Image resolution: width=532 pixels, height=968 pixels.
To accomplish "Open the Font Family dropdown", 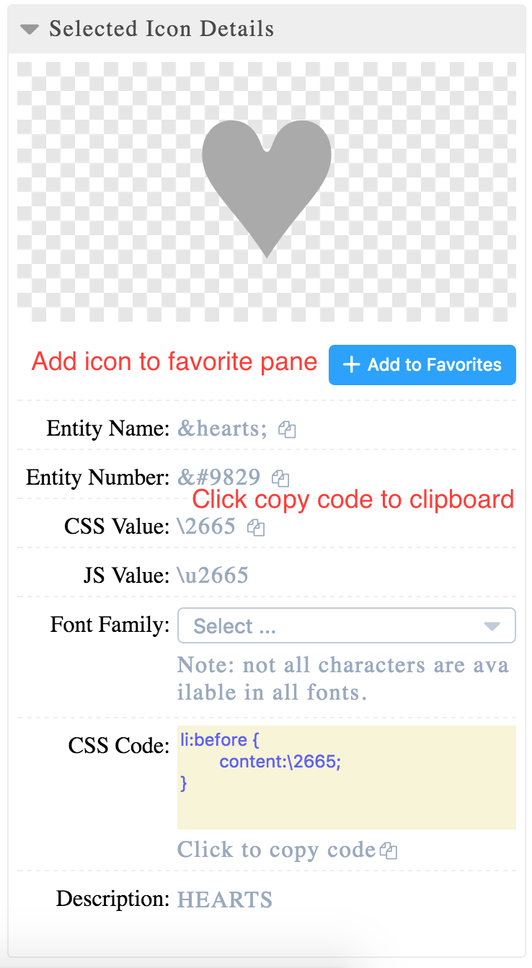I will tap(346, 625).
